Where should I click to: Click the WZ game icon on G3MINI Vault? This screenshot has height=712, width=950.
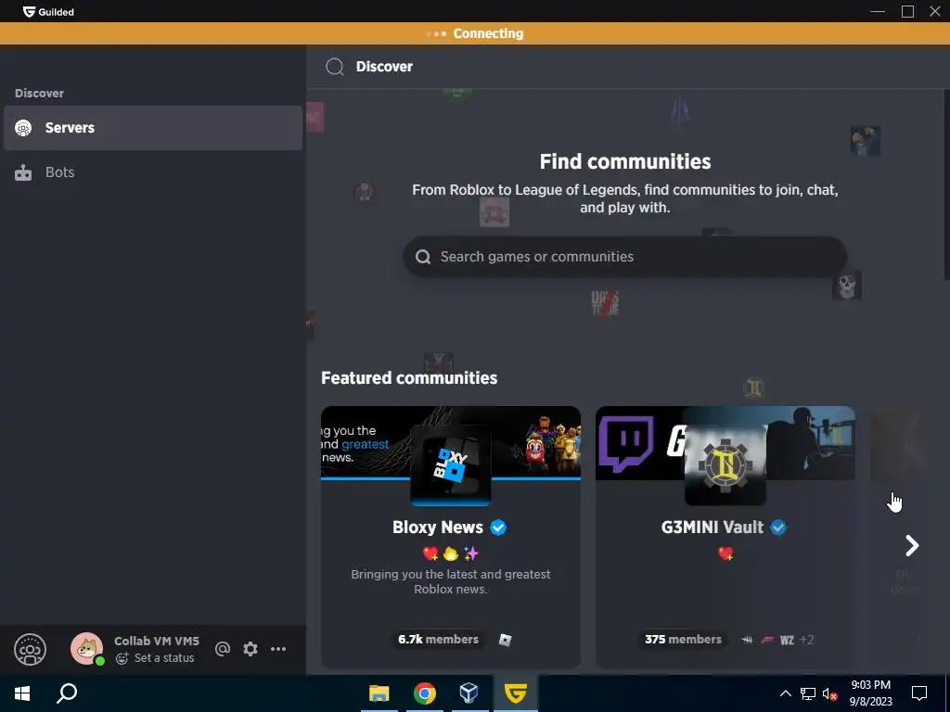(787, 640)
